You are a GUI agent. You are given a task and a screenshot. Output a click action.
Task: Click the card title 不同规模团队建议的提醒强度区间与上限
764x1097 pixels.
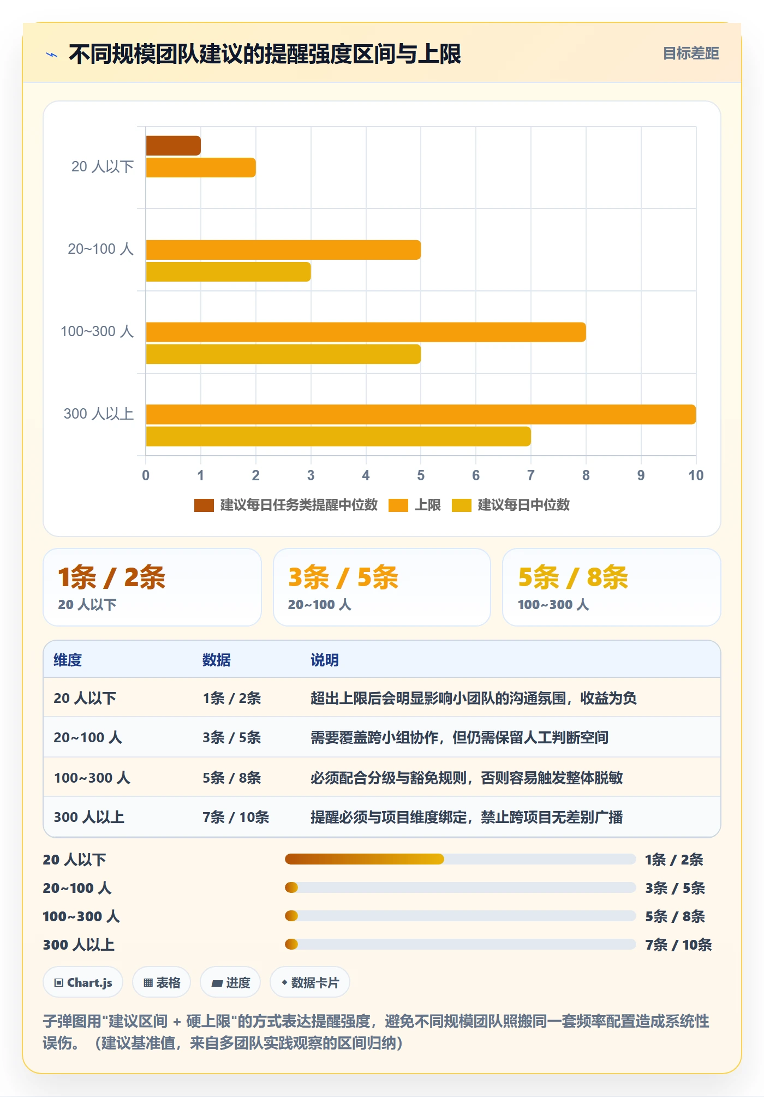265,54
